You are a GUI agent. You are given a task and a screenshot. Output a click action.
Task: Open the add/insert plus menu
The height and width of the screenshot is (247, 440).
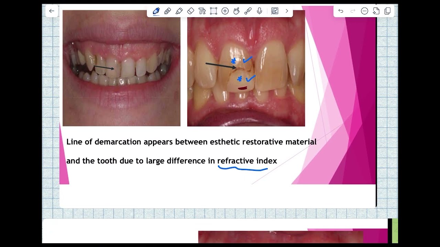tap(225, 11)
